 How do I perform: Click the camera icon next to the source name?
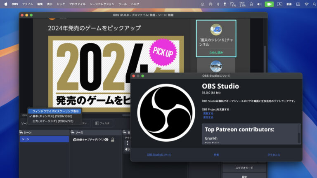75,140
